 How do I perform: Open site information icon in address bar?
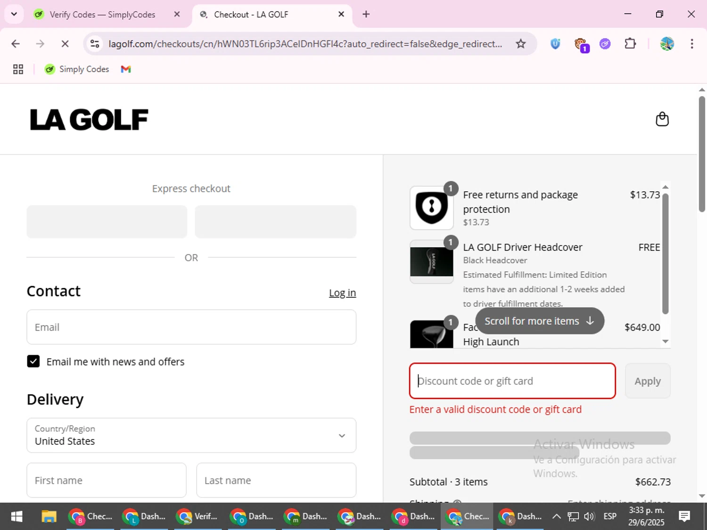[95, 44]
